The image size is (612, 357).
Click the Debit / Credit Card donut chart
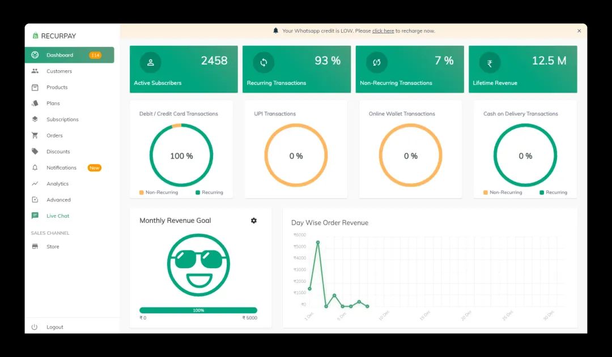click(181, 155)
